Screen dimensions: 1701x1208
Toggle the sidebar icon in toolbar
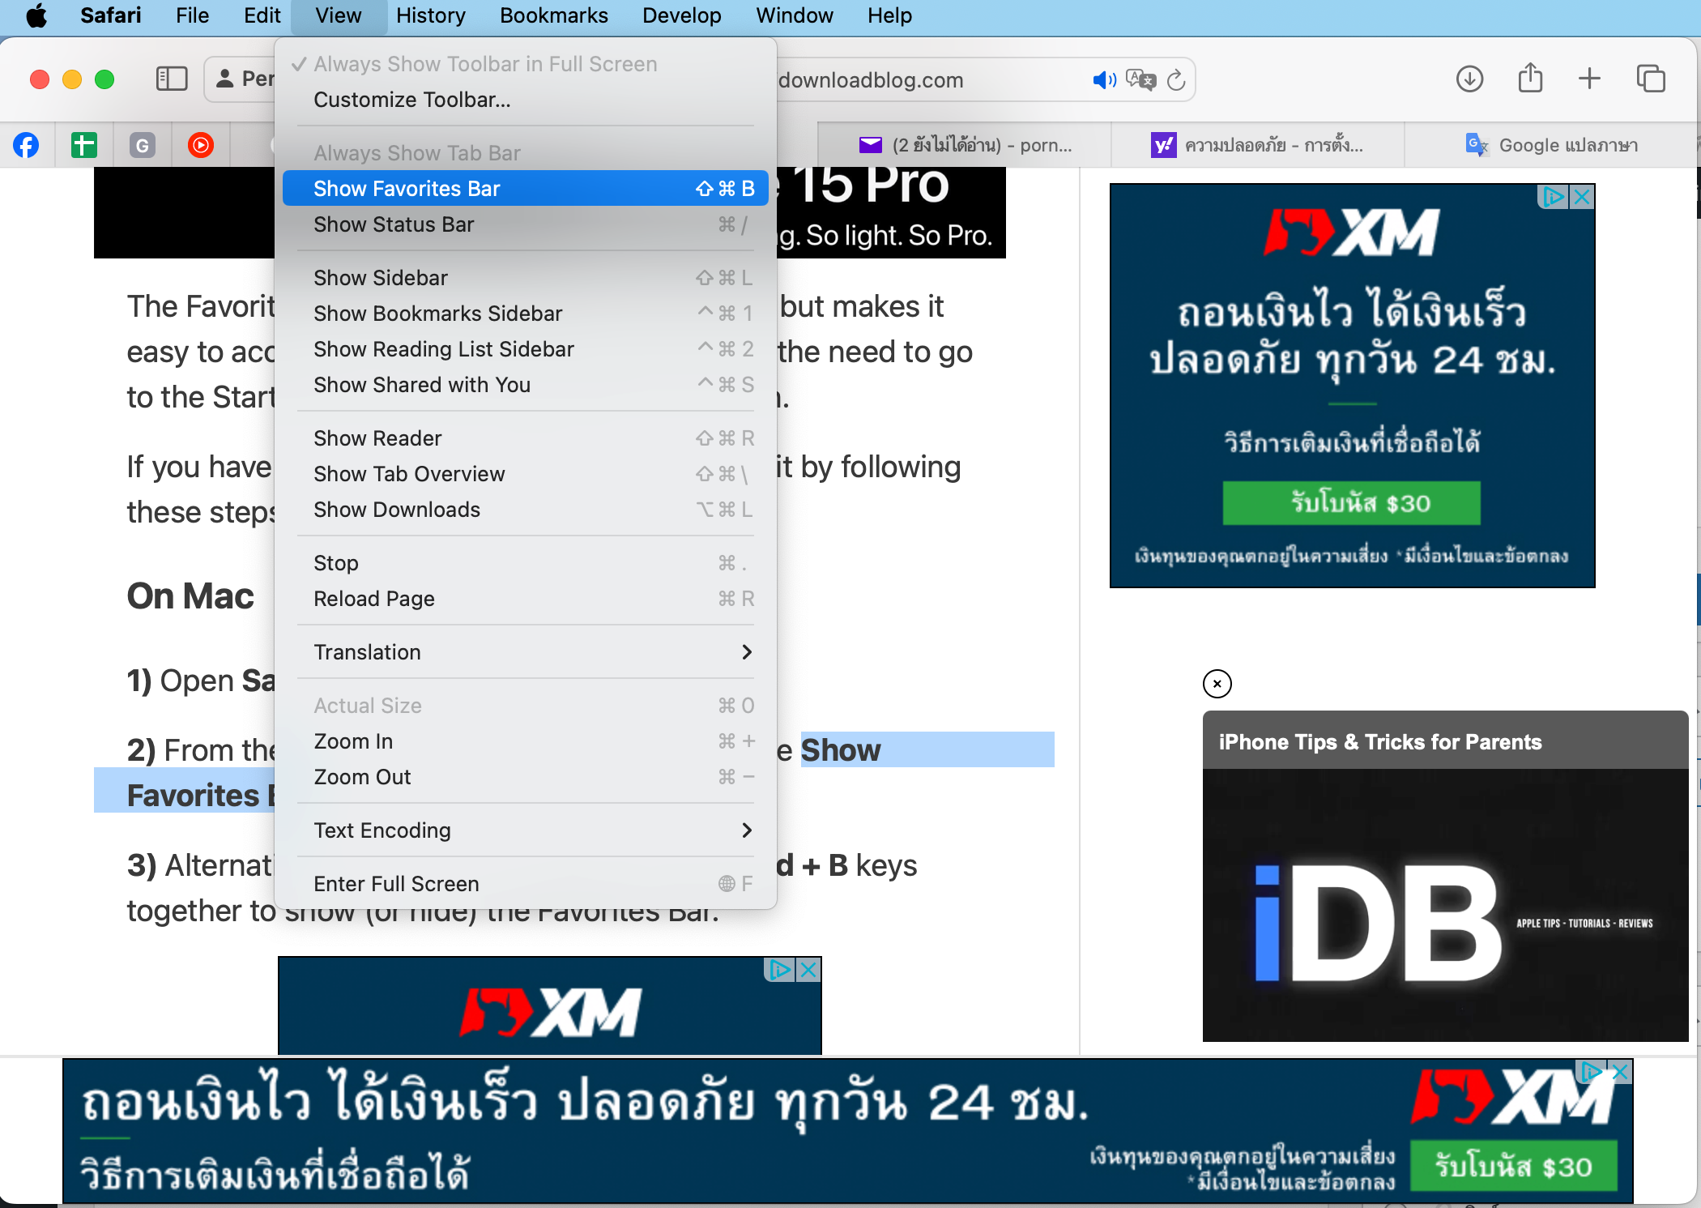pyautogui.click(x=171, y=79)
